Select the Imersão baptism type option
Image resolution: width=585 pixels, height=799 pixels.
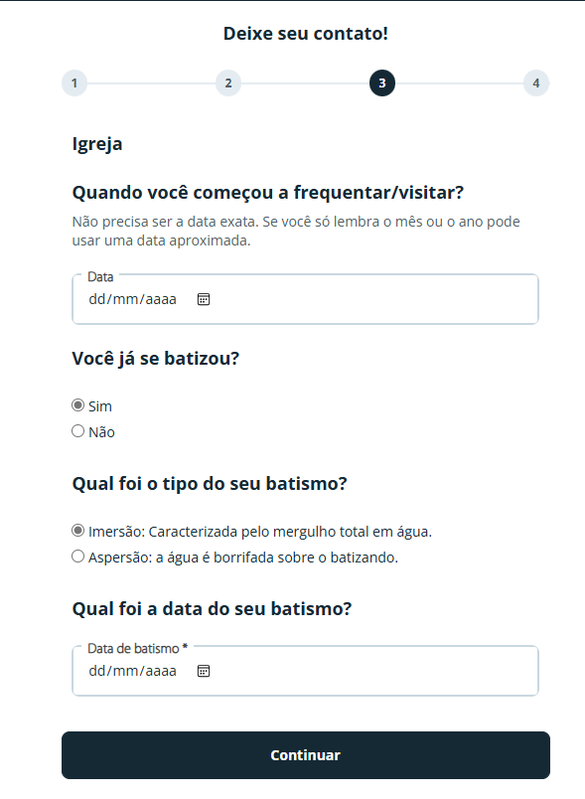click(x=77, y=531)
